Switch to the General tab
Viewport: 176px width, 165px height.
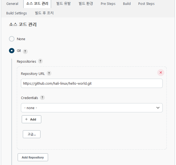12,4
